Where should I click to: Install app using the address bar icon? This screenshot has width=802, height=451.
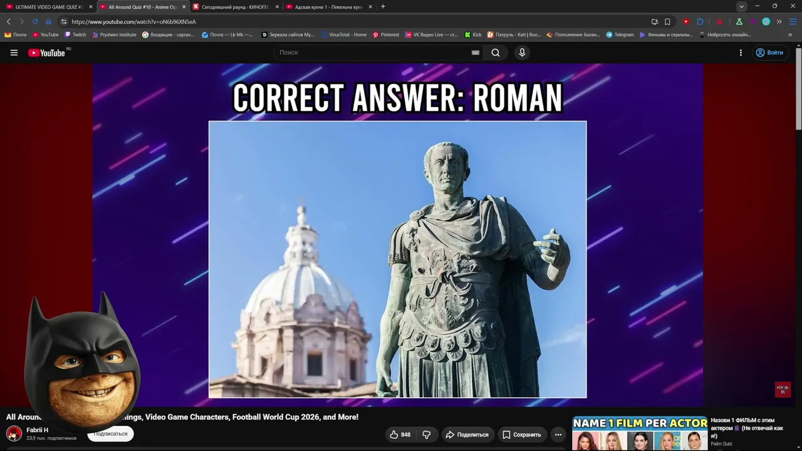(x=655, y=21)
